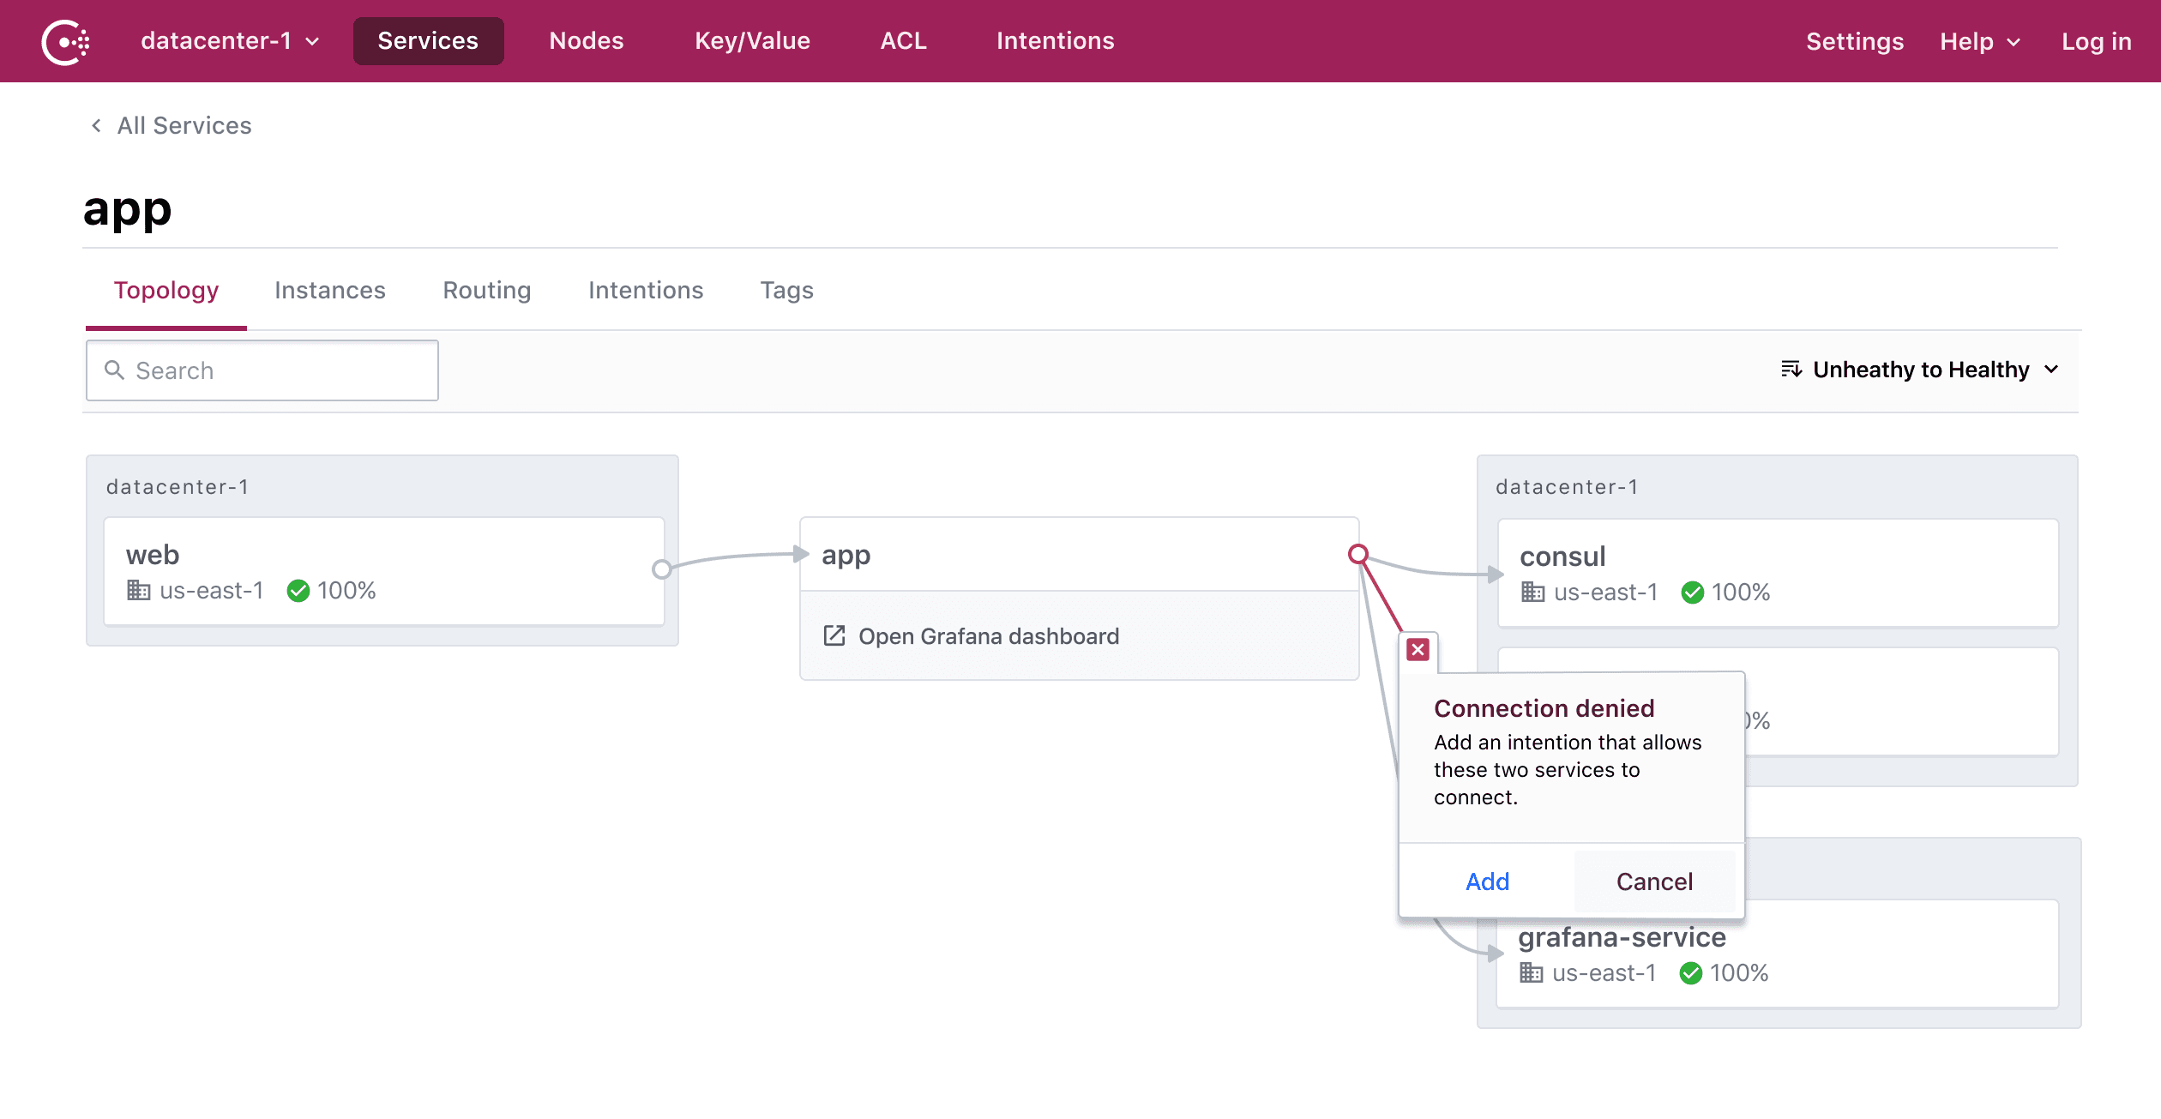Open the web service card

(x=383, y=571)
